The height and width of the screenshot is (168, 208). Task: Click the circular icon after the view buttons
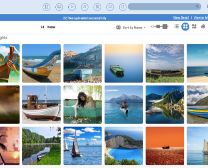(203, 26)
